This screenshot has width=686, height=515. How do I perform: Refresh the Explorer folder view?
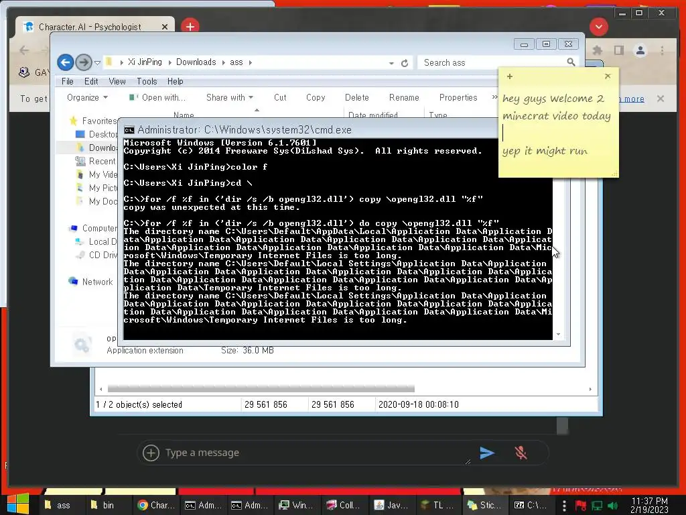tap(405, 63)
